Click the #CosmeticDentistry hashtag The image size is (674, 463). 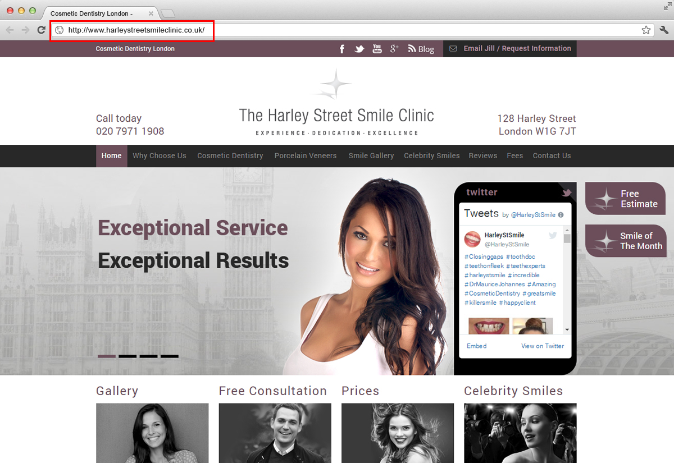[x=493, y=294]
